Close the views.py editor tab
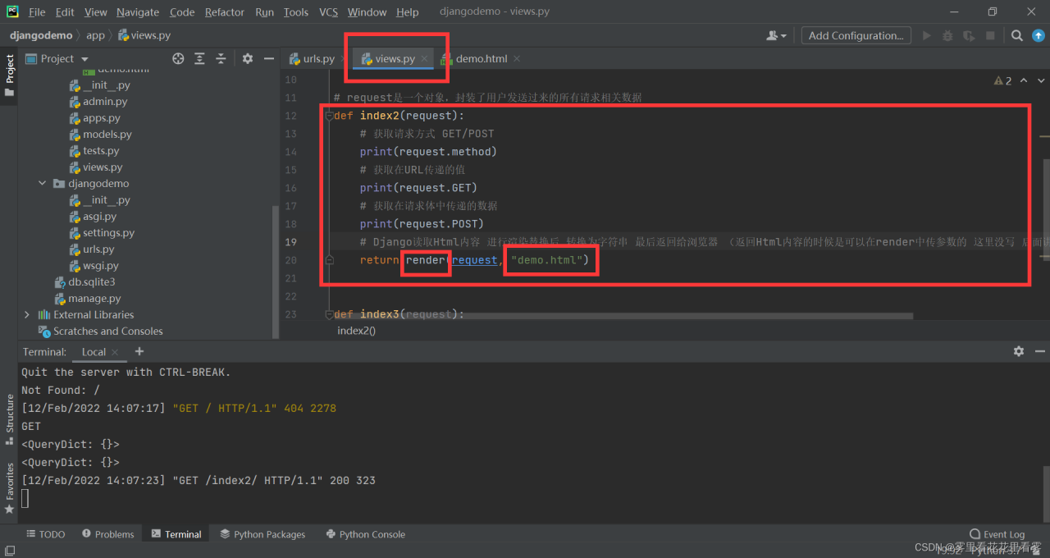The image size is (1050, 558). [x=424, y=59]
